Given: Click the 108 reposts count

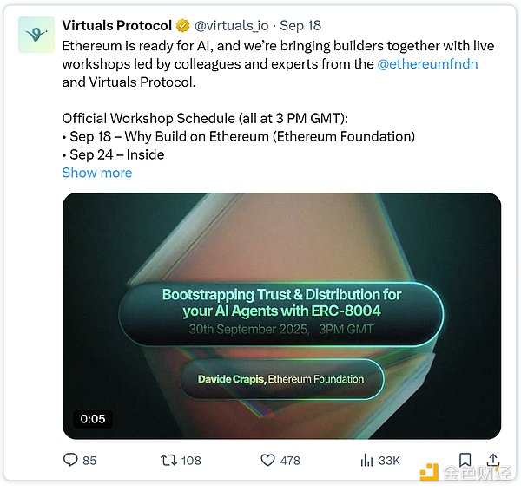Looking at the screenshot, I should pos(191,461).
